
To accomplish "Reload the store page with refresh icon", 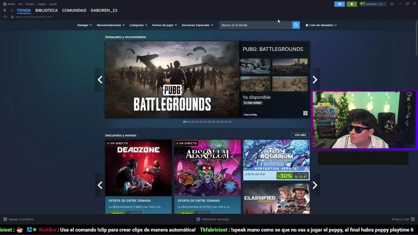I will pos(5,17).
